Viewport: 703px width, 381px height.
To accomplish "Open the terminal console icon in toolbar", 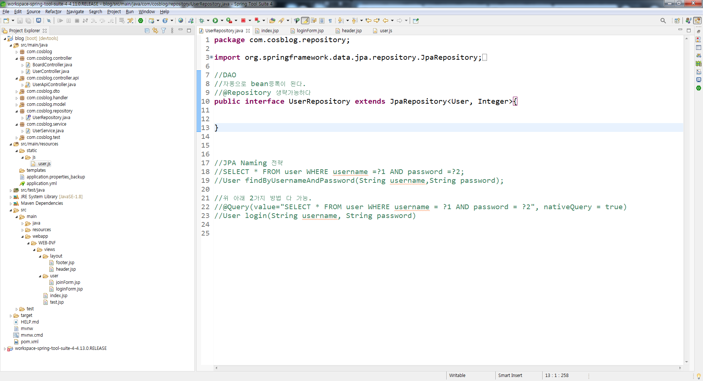I will click(x=38, y=21).
